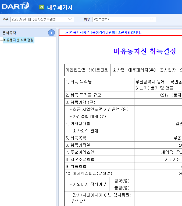This screenshot has height=206, width=182.
Task: Click the 첨부 label
Action: click(87, 19)
